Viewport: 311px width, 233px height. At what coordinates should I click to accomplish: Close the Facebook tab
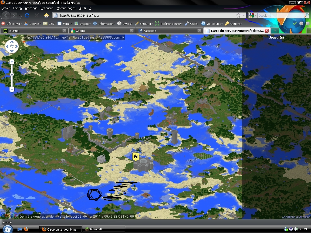[199, 31]
